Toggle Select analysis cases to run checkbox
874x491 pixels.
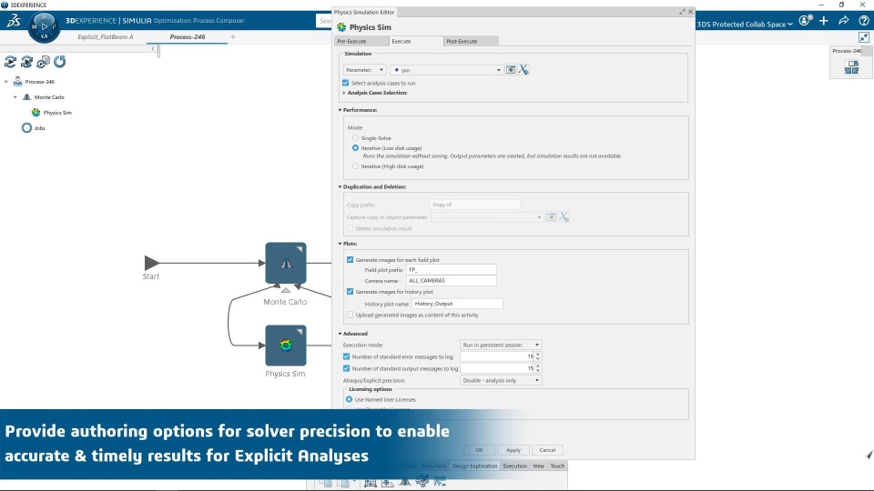point(346,83)
